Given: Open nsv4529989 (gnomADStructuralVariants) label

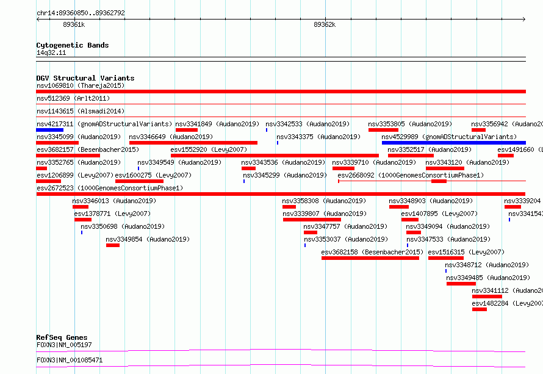Looking at the screenshot, I should click(x=449, y=137).
